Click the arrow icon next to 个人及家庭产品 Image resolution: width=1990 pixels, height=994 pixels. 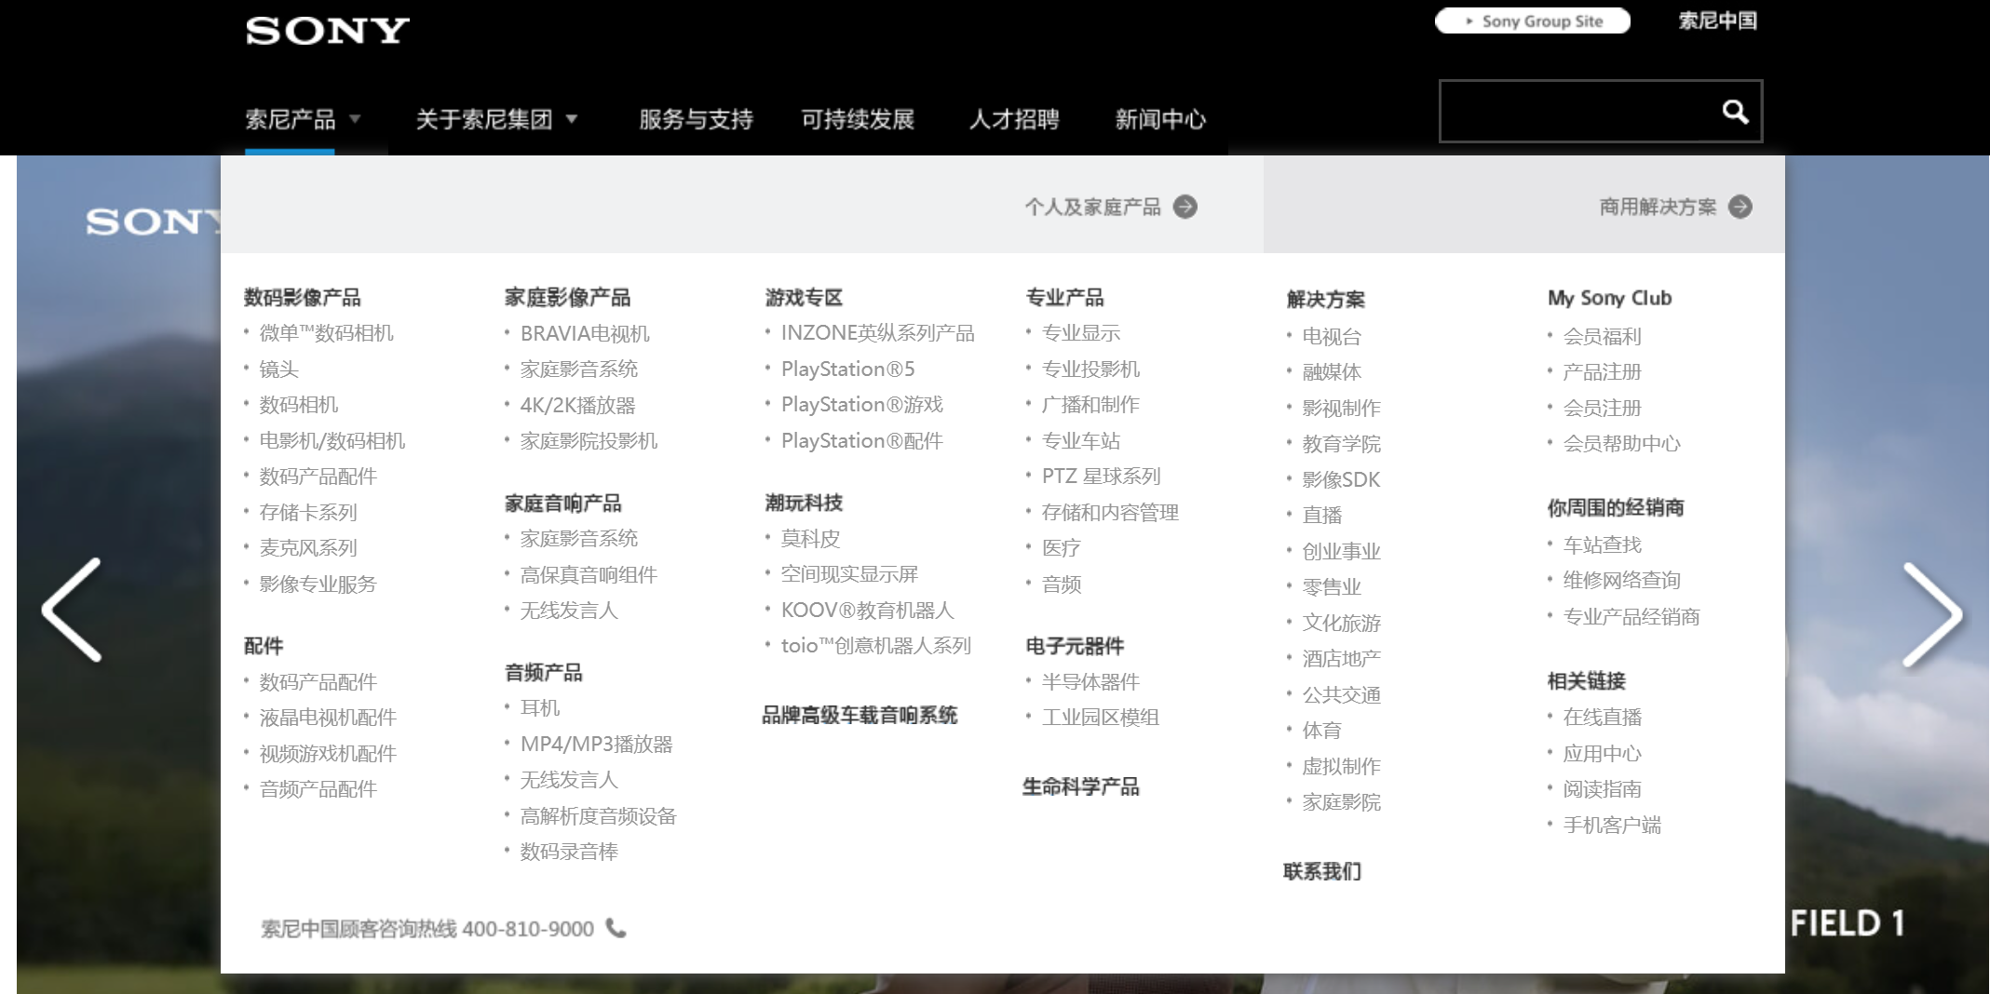(1185, 207)
